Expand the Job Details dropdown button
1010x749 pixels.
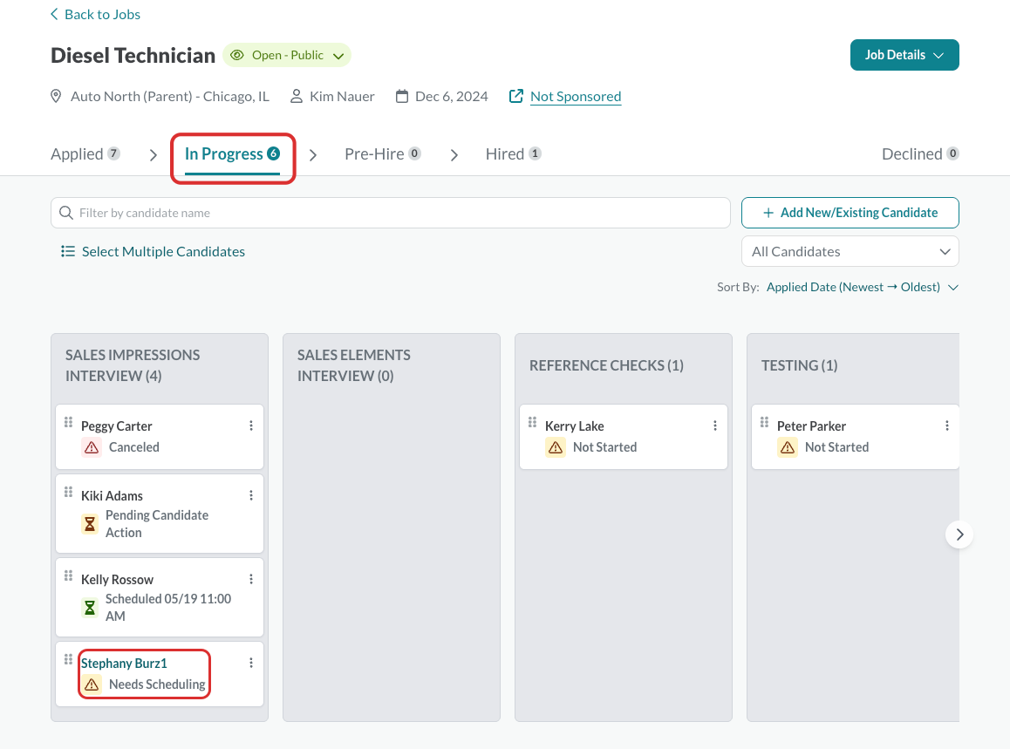tap(904, 55)
